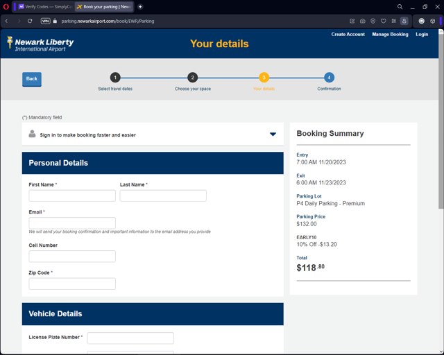Switch to Verify Codes SimplyCodes tab
Image resolution: width=444 pixels, height=355 pixels.
tap(45, 7)
